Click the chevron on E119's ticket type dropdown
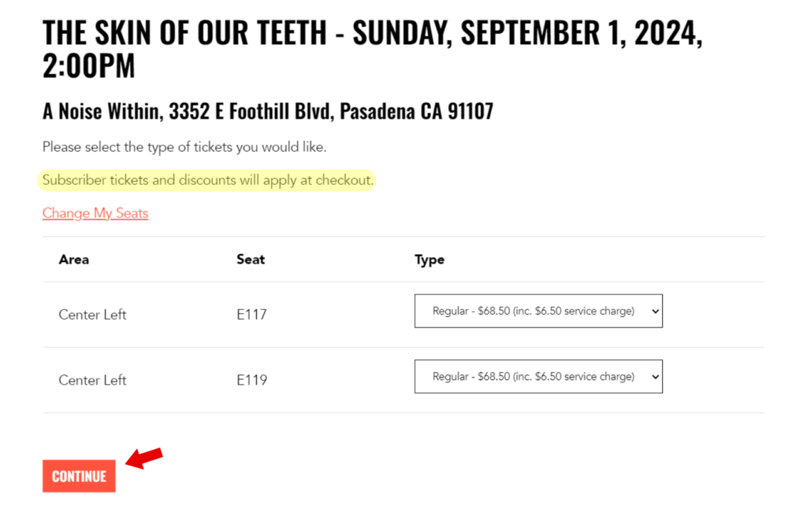 pos(653,377)
